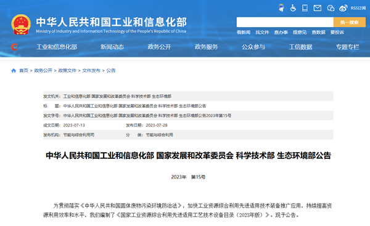The height and width of the screenshot is (226, 370).
Task: Select the 要投诉 search shortcut
Action: (337, 32)
